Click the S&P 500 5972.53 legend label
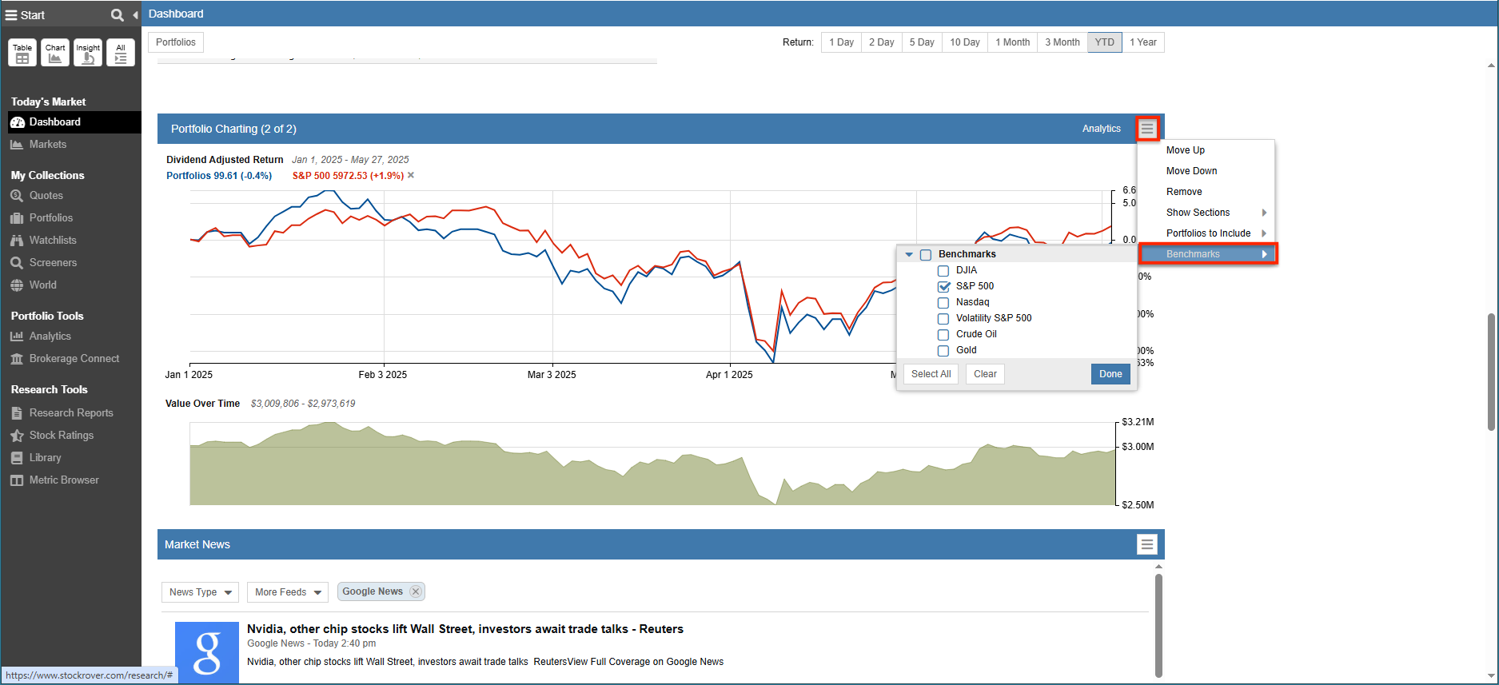Image resolution: width=1499 pixels, height=685 pixels. tap(348, 176)
